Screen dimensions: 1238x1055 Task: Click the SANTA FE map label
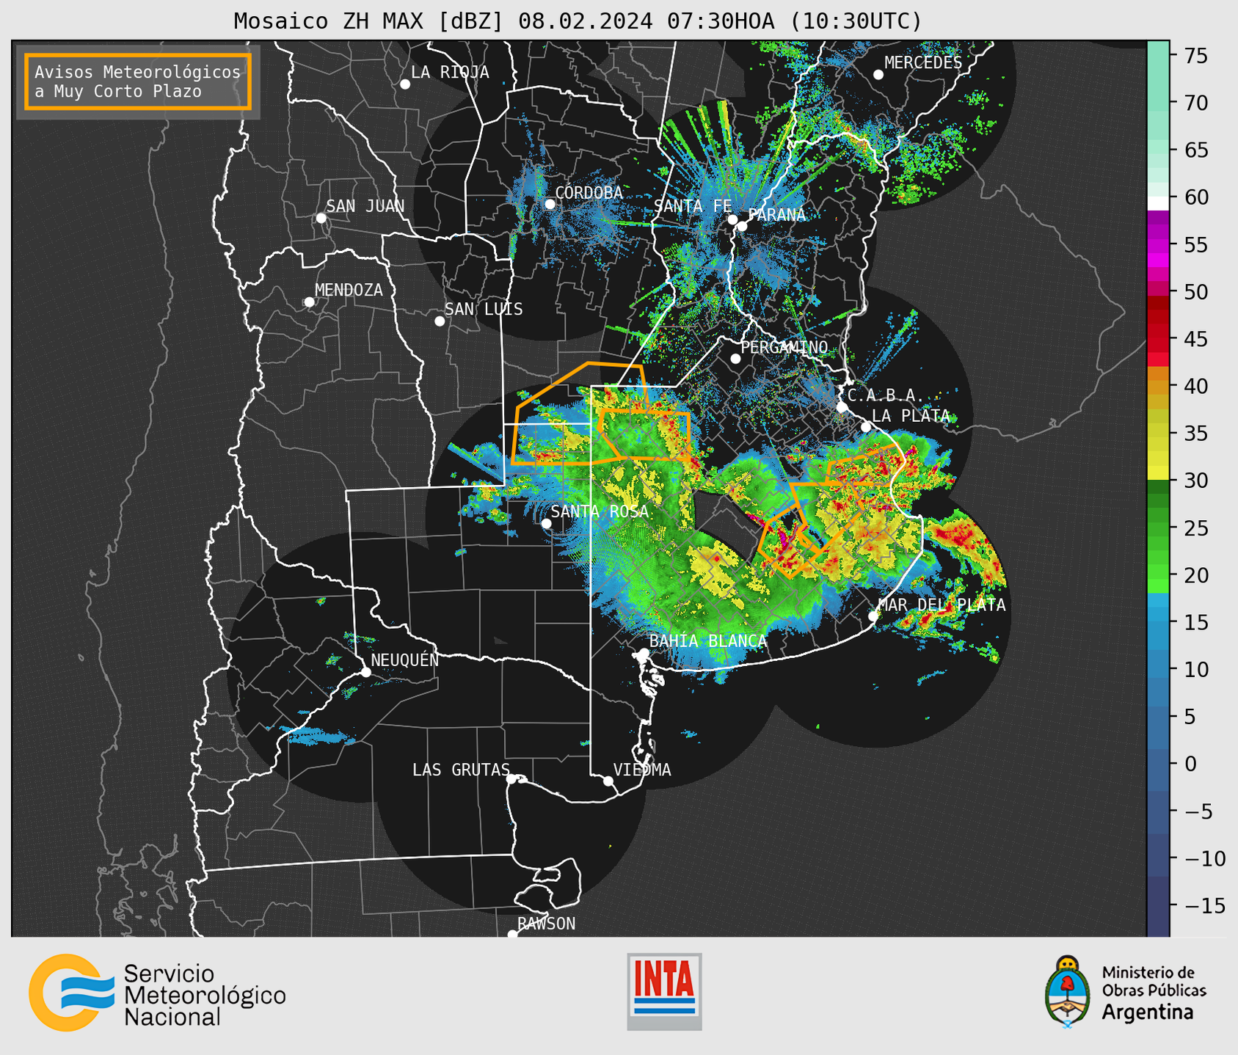pyautogui.click(x=693, y=206)
